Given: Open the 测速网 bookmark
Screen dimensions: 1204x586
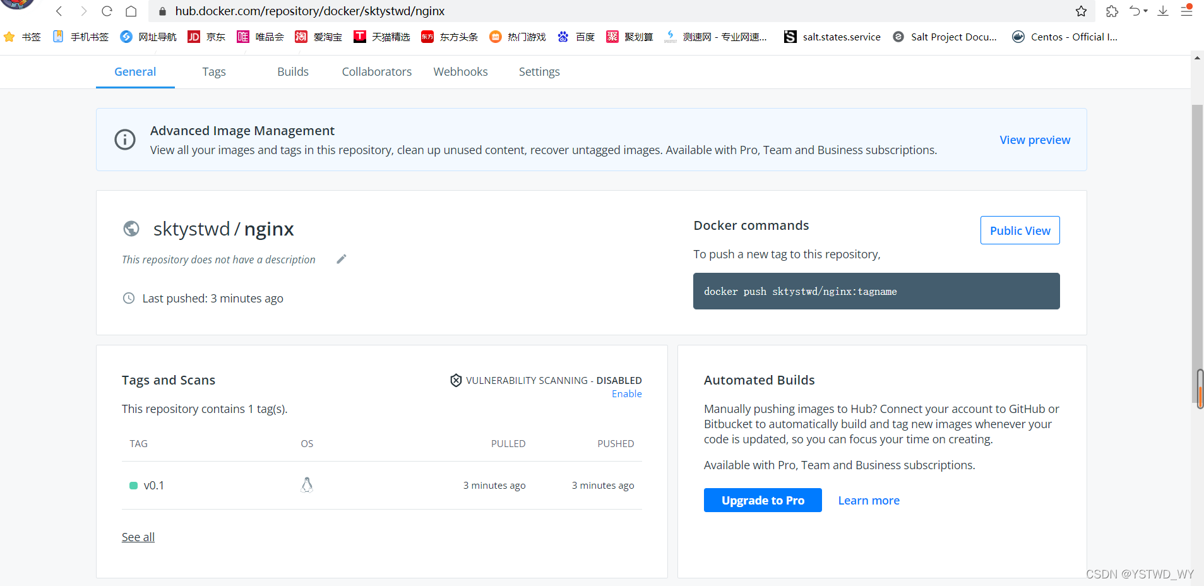Looking at the screenshot, I should [x=716, y=37].
